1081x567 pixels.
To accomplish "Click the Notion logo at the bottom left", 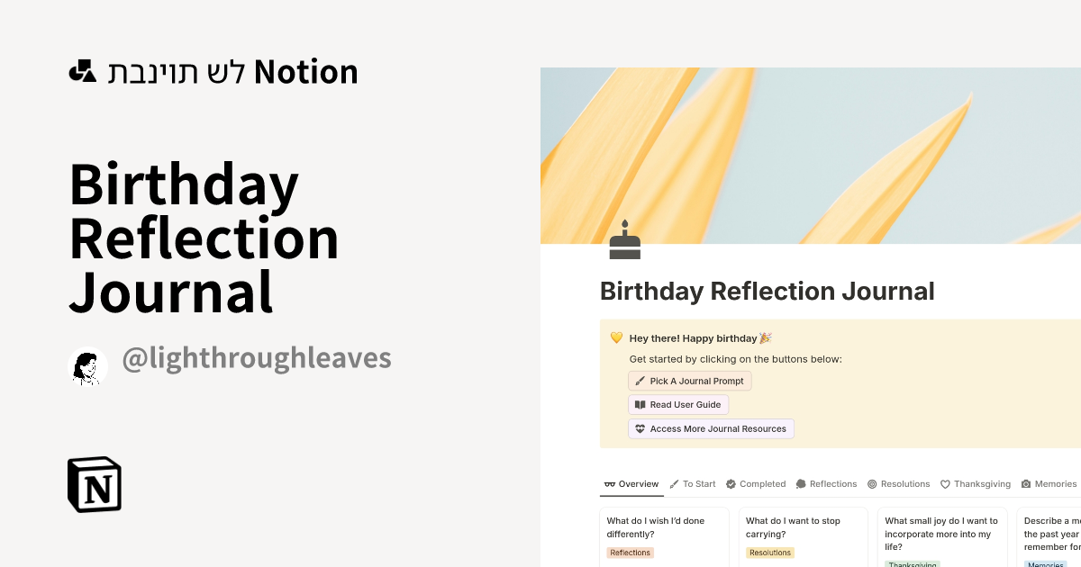I will click(x=94, y=484).
